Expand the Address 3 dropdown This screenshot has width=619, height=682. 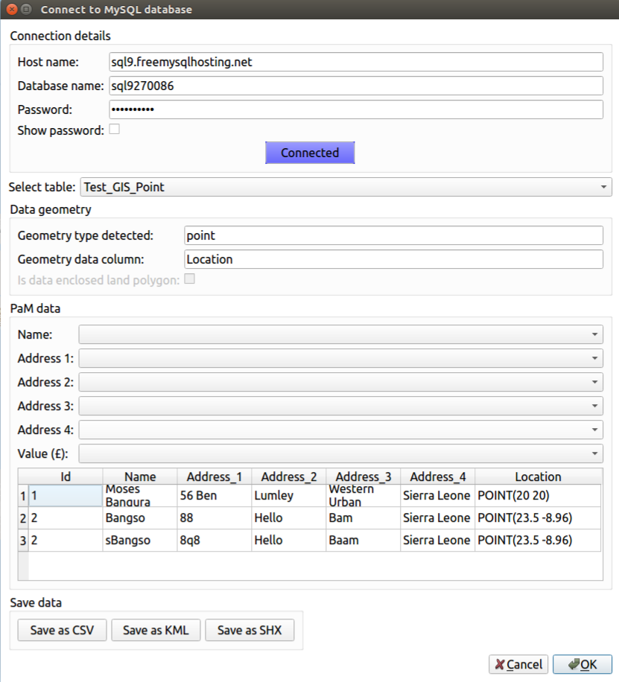(x=341, y=406)
